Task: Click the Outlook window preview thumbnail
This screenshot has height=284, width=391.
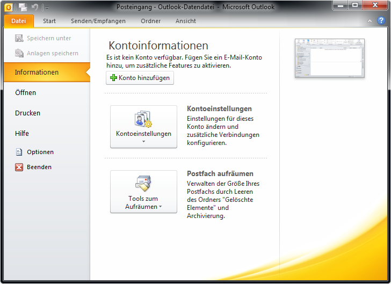Action: click(329, 59)
